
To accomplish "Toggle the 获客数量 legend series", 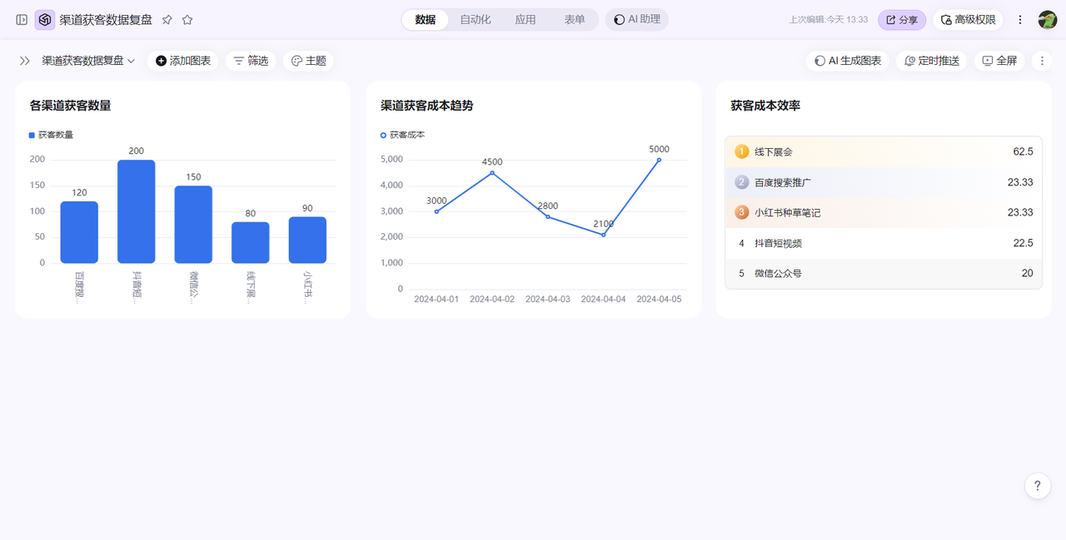I will click(x=52, y=135).
